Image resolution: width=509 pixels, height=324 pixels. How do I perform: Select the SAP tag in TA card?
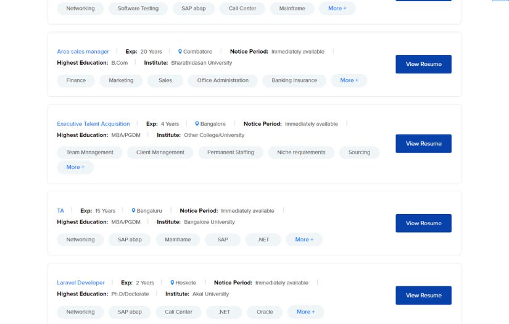pyautogui.click(x=222, y=239)
